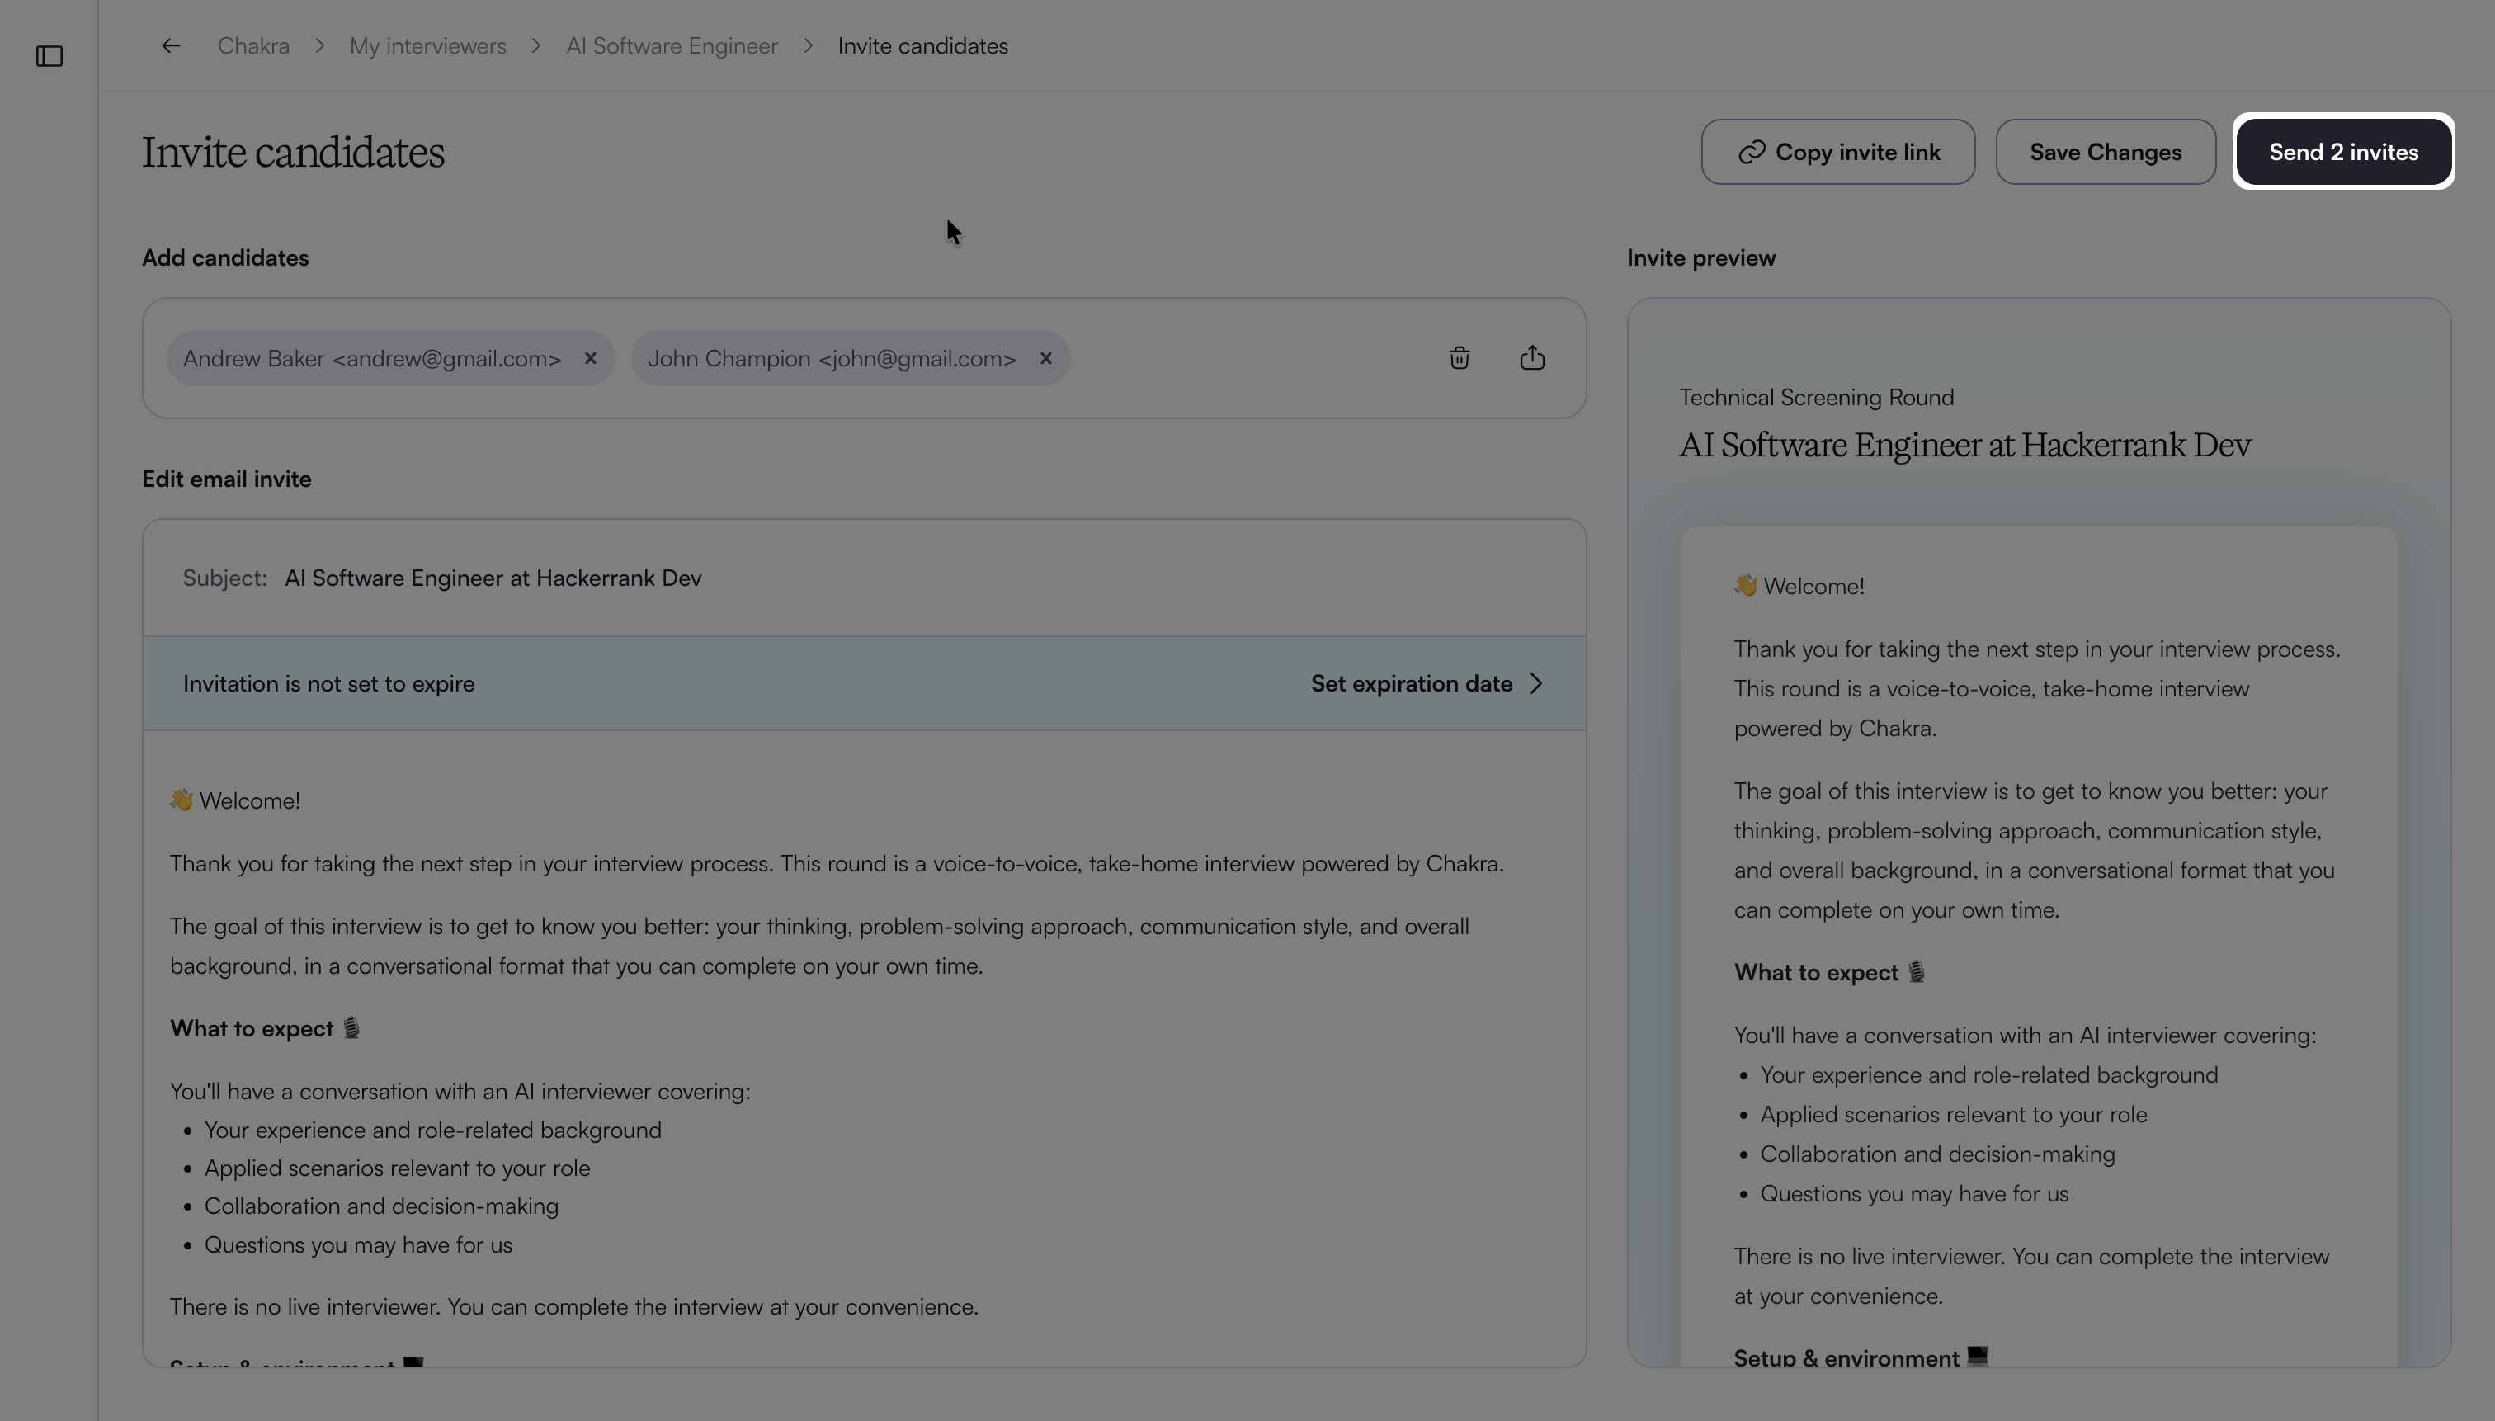This screenshot has height=1421, width=2495.
Task: Click the link icon in Copy invite link
Action: [1752, 152]
